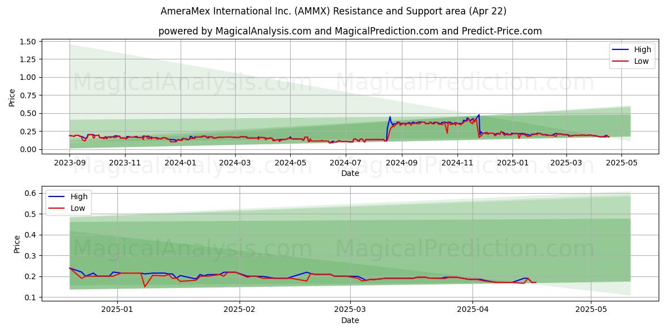Click the 2024-07 date tick label

[346, 163]
